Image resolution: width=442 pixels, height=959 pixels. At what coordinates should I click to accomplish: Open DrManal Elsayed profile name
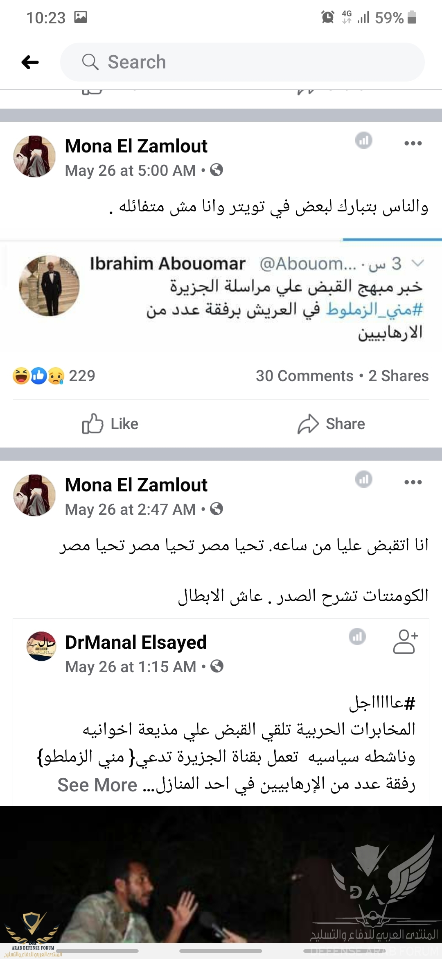136,642
